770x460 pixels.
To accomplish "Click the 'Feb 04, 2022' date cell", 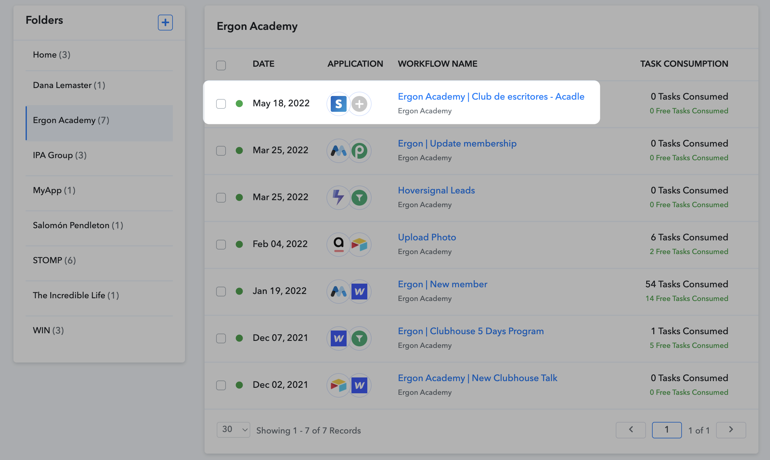I will [280, 244].
